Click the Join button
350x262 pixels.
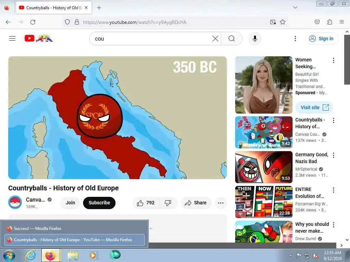point(70,203)
